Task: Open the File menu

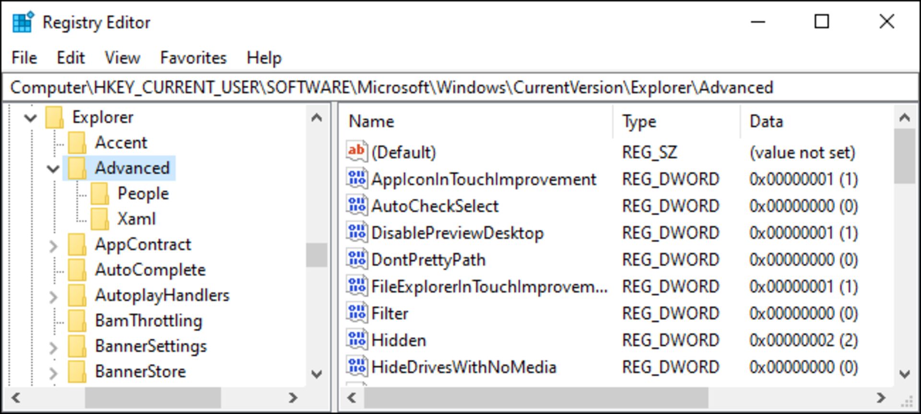Action: click(24, 58)
